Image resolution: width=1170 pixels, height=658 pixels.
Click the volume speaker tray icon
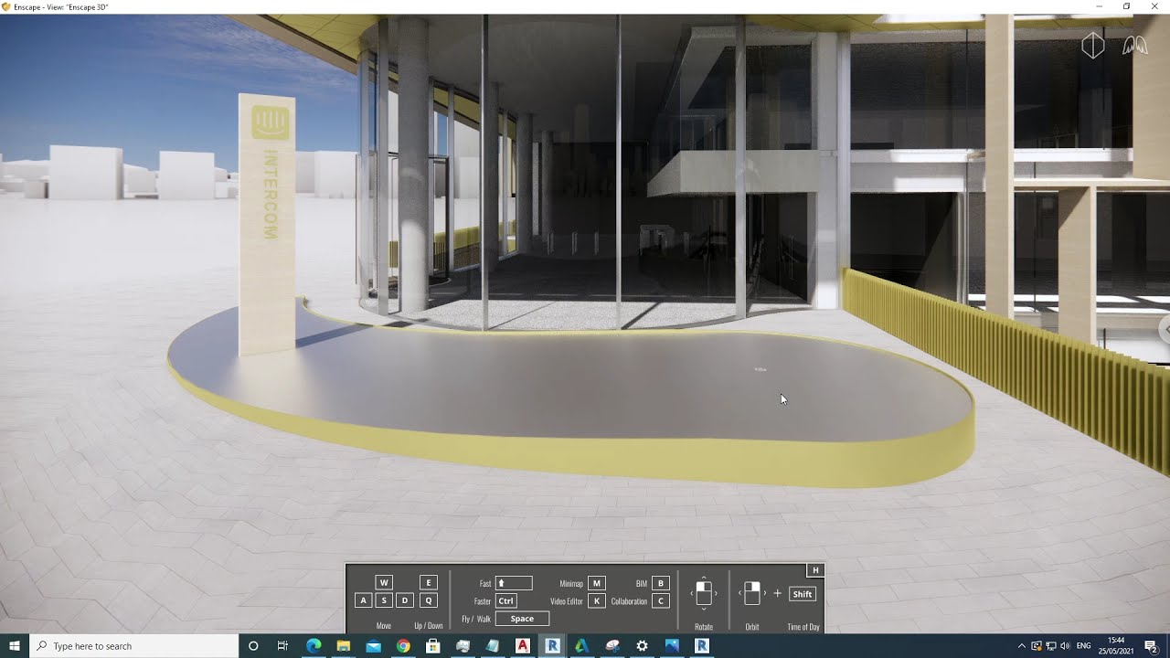(x=1065, y=646)
